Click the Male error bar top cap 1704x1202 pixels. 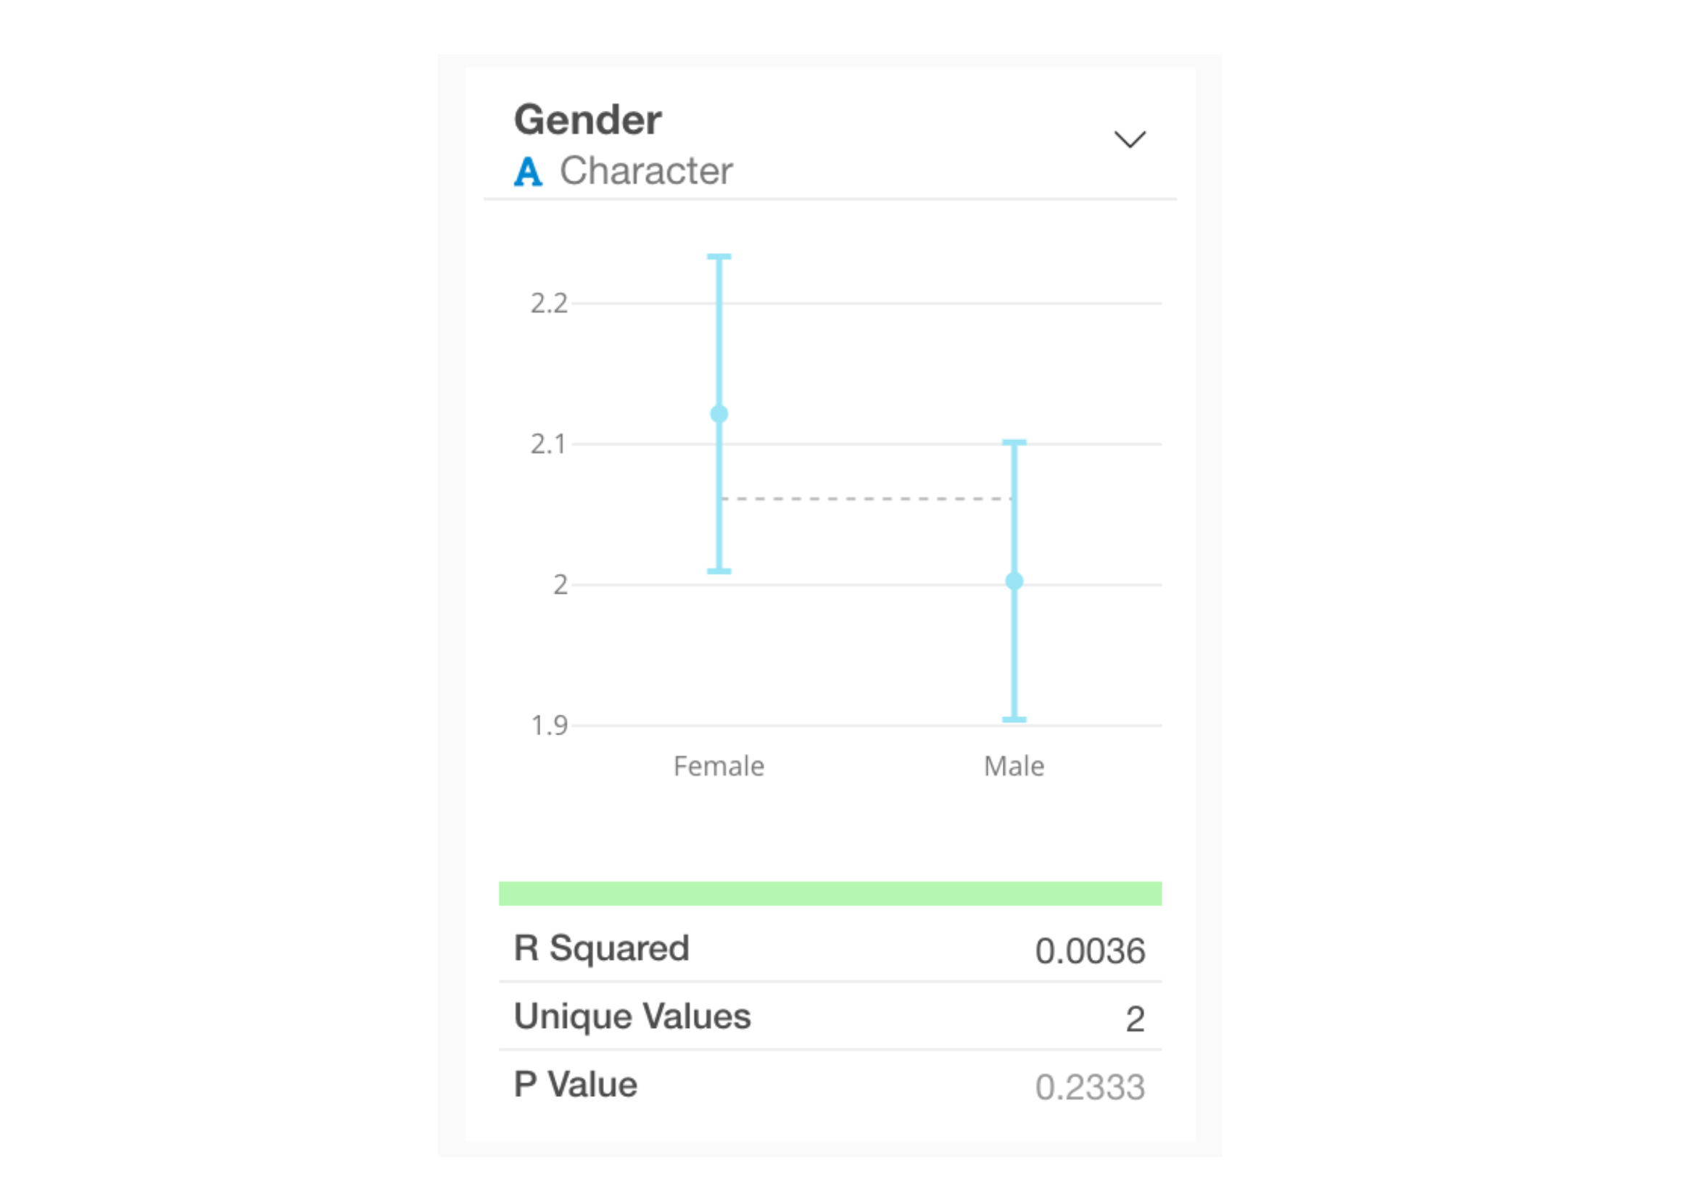1014,442
